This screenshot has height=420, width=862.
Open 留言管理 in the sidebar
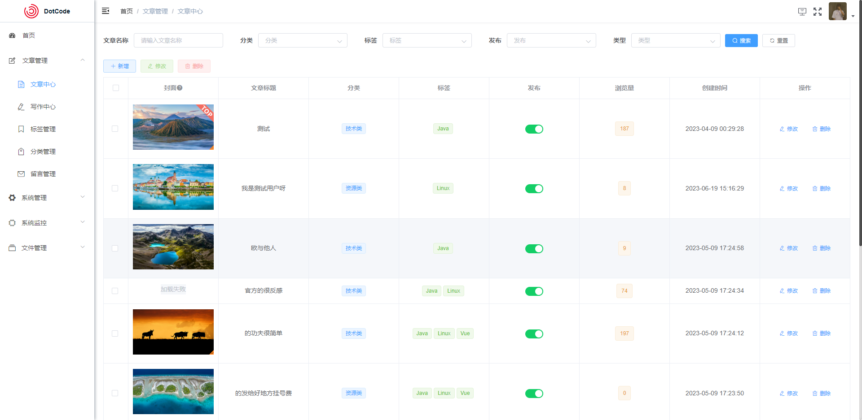[43, 174]
